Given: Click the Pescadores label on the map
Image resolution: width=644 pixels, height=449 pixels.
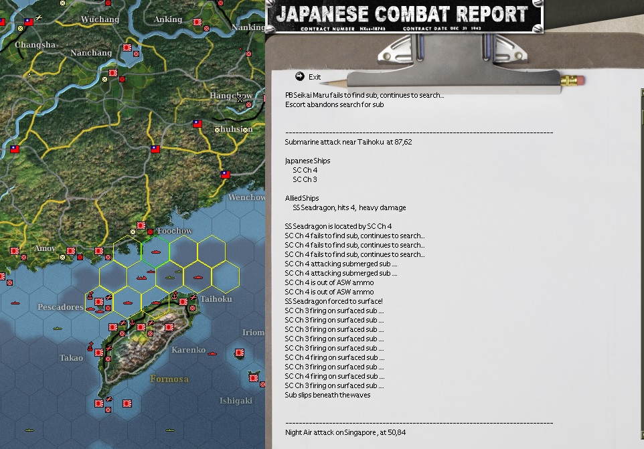Looking at the screenshot, I should [60, 307].
